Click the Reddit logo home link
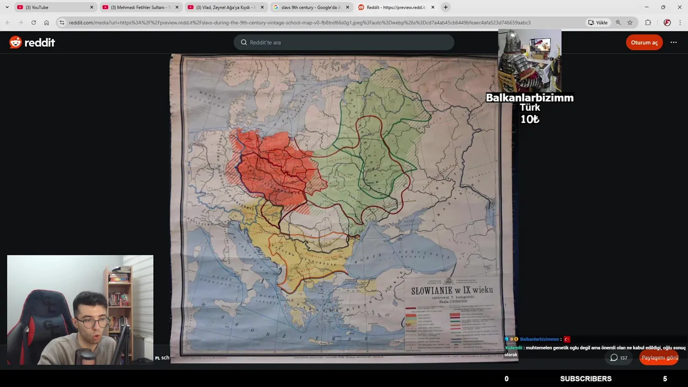This screenshot has width=688, height=387. click(32, 42)
